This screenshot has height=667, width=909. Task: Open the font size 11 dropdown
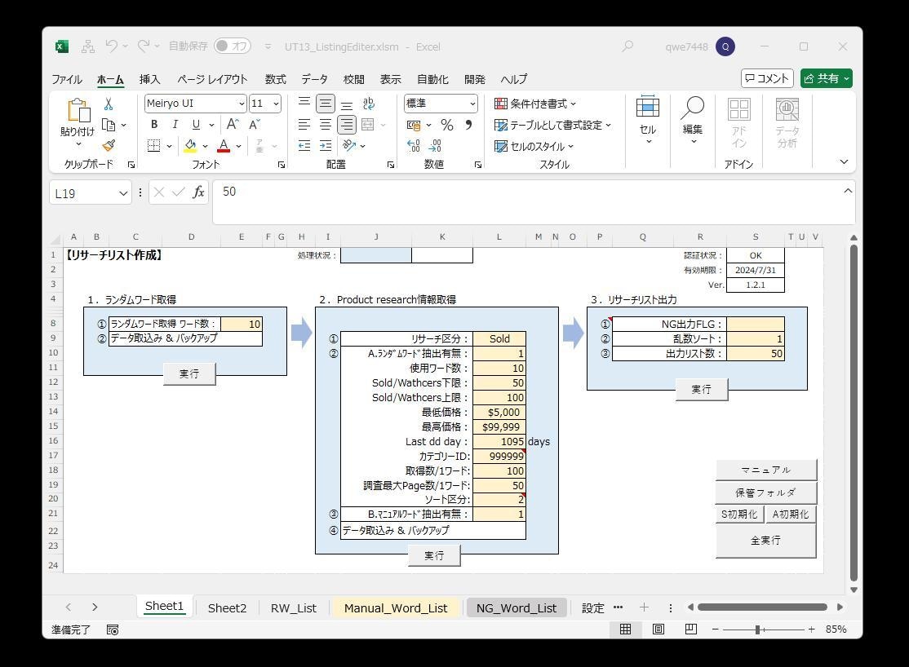tap(276, 104)
